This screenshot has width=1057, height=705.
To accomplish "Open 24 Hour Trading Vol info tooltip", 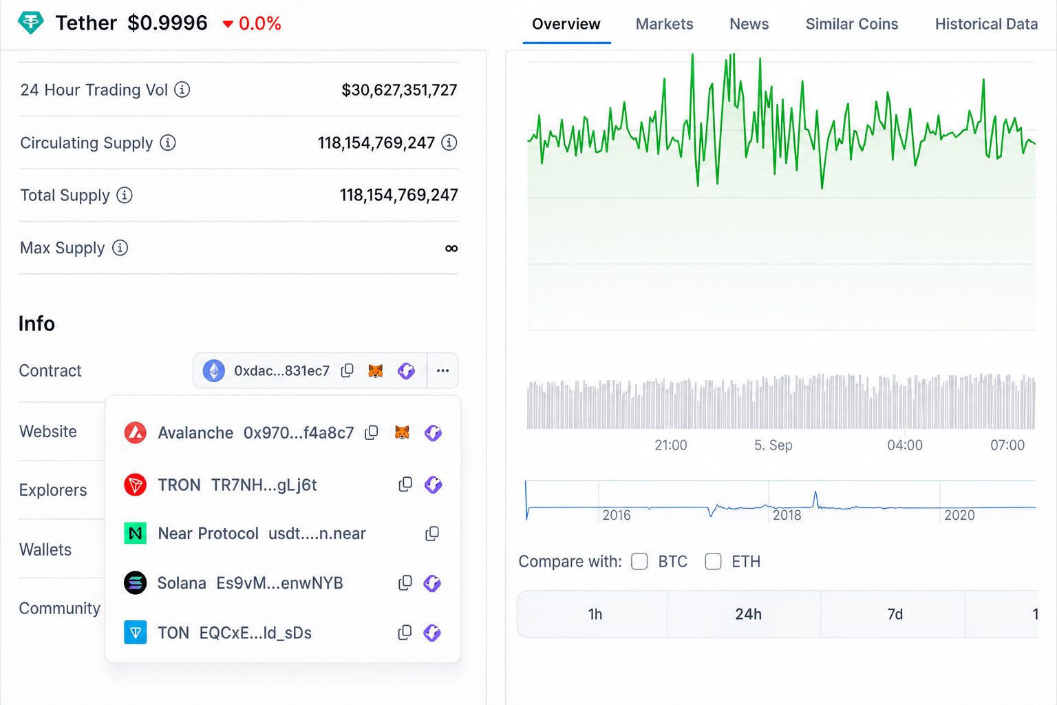I will coord(182,90).
